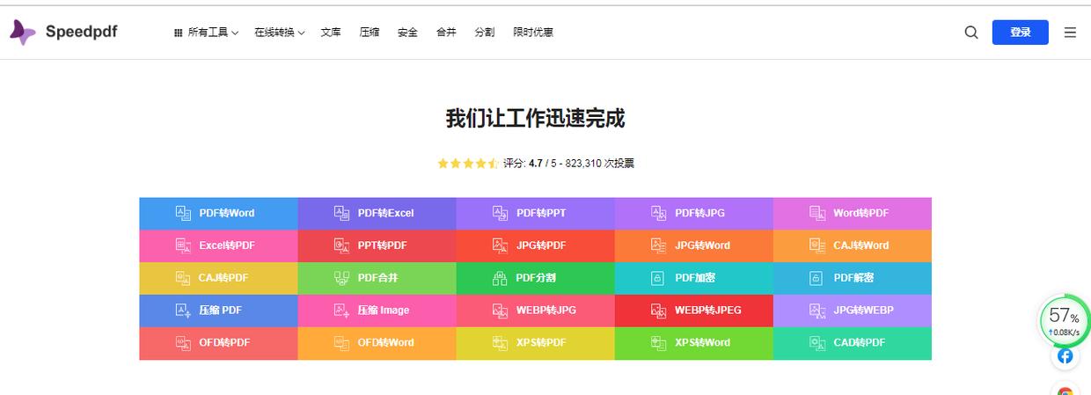Viewport: 1091px width, 395px height.
Task: Click the PDF合并 merge icon
Action: 341,278
